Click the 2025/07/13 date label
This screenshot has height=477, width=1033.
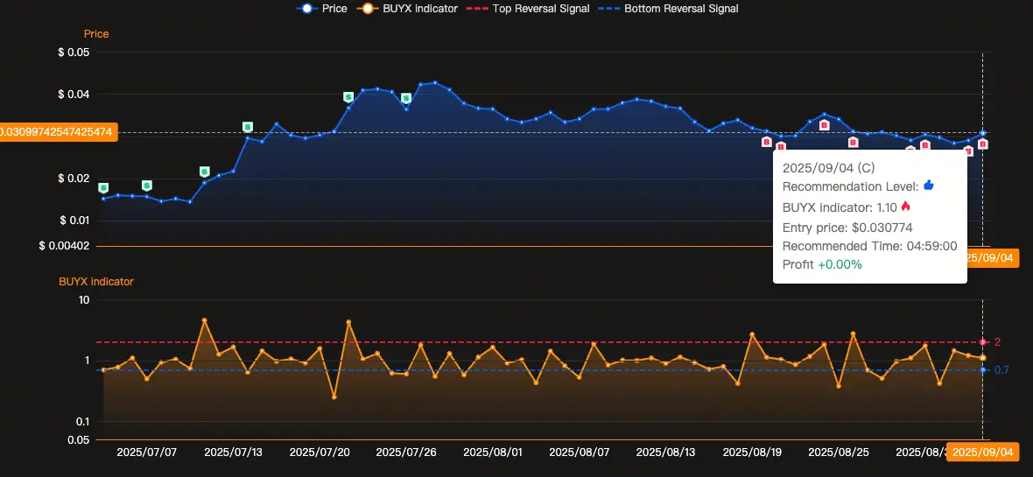tap(234, 452)
